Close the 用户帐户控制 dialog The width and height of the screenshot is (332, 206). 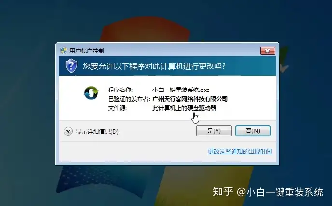[267, 51]
